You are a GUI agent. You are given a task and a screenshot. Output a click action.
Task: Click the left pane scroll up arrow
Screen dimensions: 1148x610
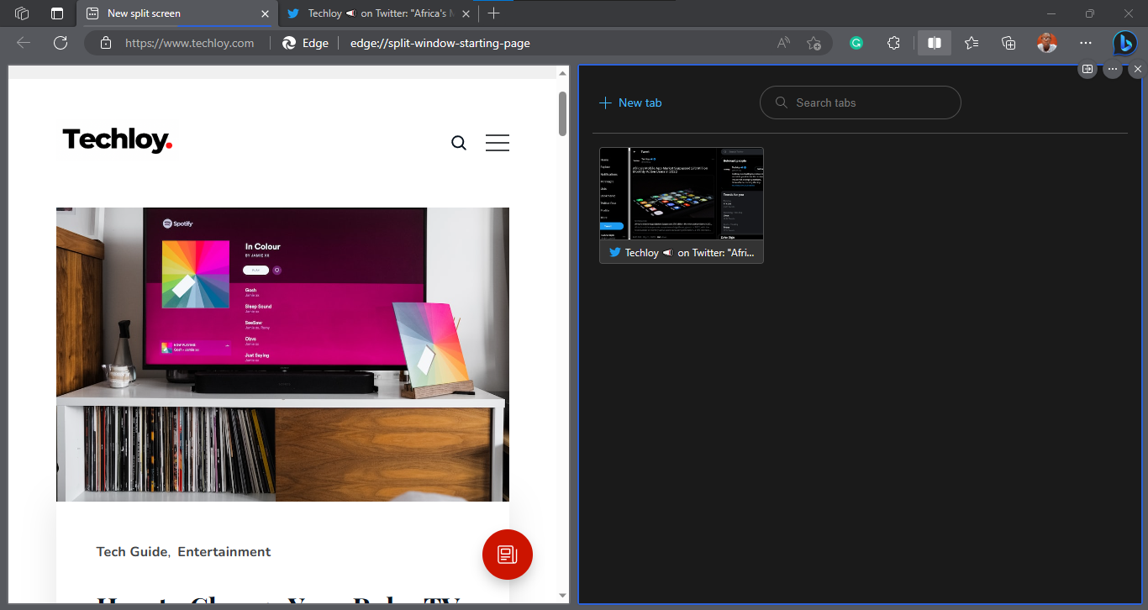pos(562,74)
